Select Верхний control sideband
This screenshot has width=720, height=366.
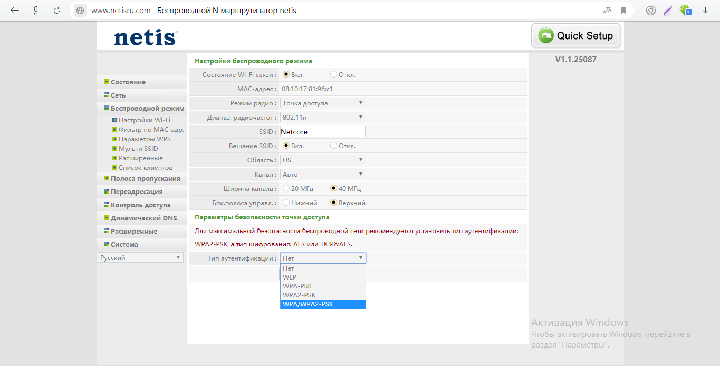[x=334, y=203]
